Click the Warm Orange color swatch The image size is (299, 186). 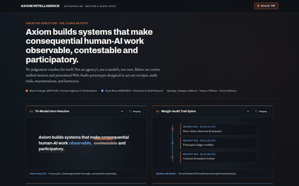click(27, 91)
